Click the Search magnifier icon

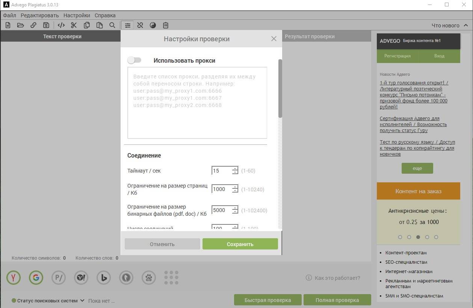[112, 25]
